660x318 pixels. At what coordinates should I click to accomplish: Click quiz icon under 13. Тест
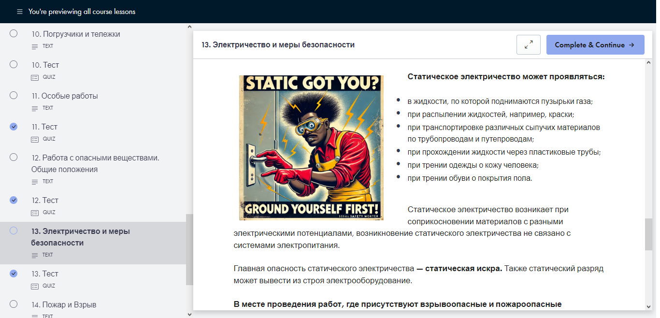(x=34, y=286)
